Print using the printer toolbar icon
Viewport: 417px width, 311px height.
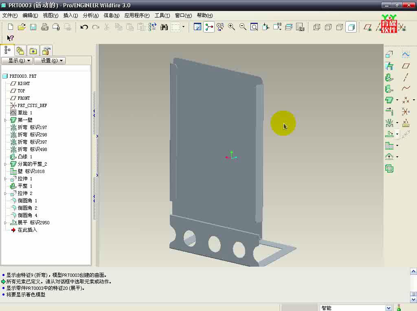[x=45, y=27]
